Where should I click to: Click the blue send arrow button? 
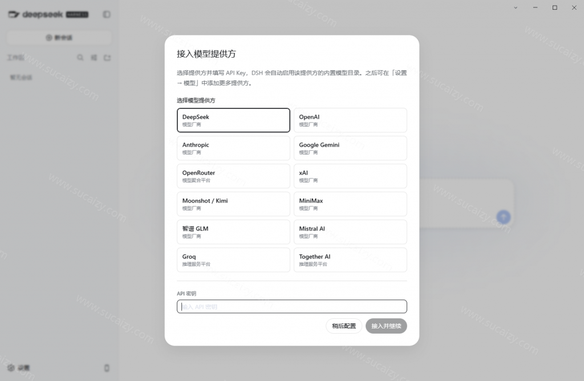point(503,217)
